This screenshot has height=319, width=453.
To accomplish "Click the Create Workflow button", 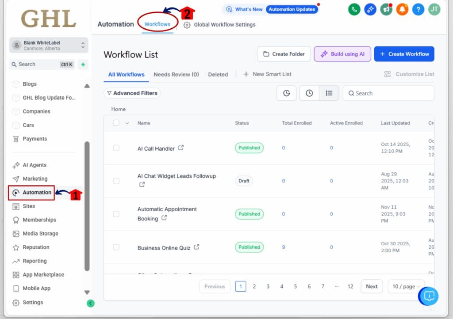I will pos(404,53).
